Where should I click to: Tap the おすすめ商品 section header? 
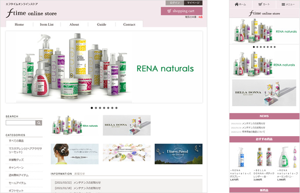264,139
